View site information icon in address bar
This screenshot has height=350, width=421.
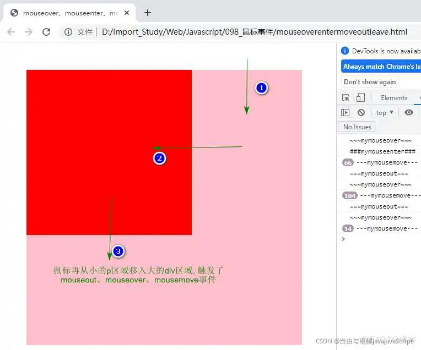(68, 32)
